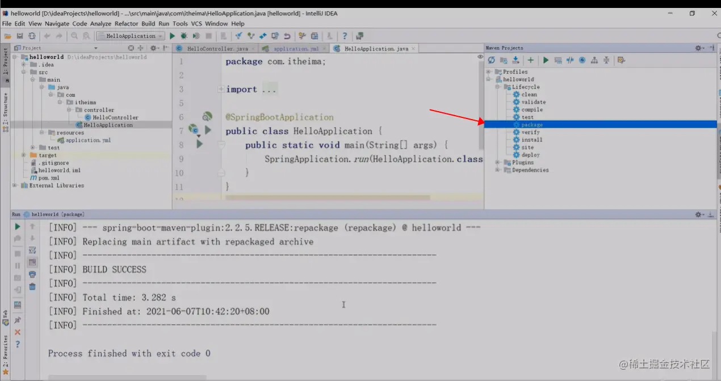Toggle soft-wrap icon in Run console

coord(32,250)
